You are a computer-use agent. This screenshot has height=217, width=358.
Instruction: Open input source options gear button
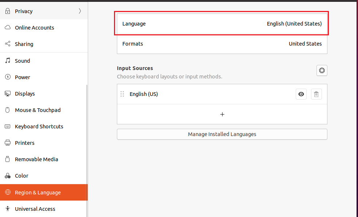click(322, 70)
